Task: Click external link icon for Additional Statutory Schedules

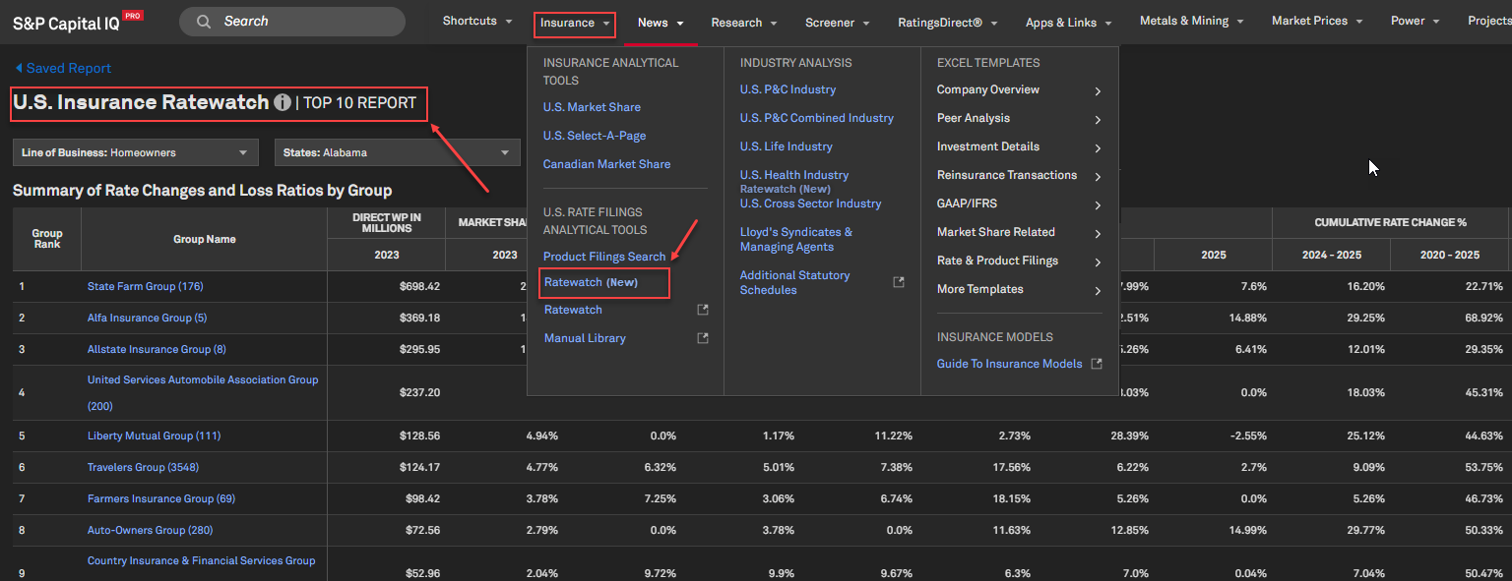Action: (x=898, y=282)
